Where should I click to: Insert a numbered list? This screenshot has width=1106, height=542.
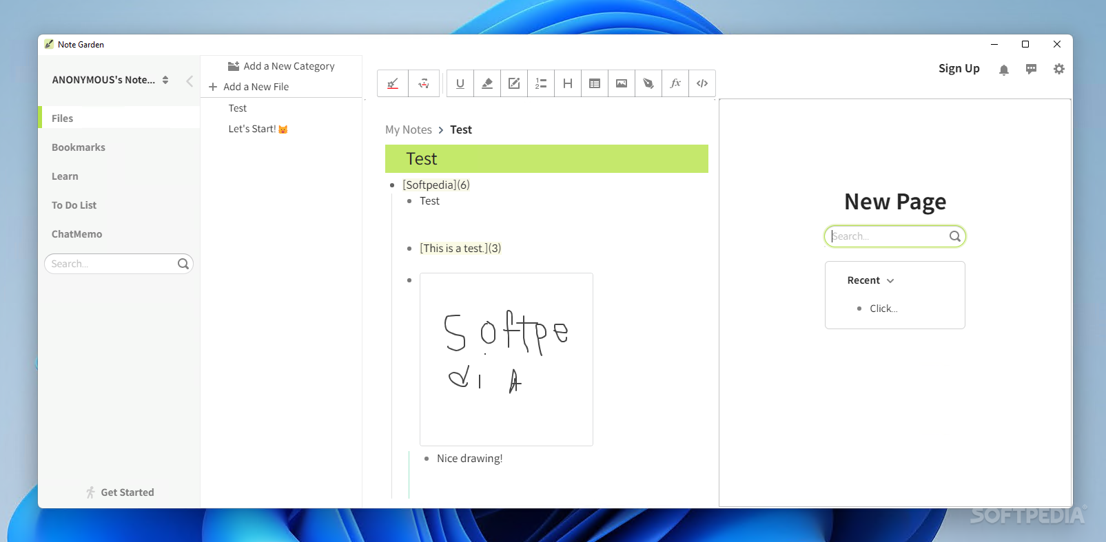pos(541,83)
